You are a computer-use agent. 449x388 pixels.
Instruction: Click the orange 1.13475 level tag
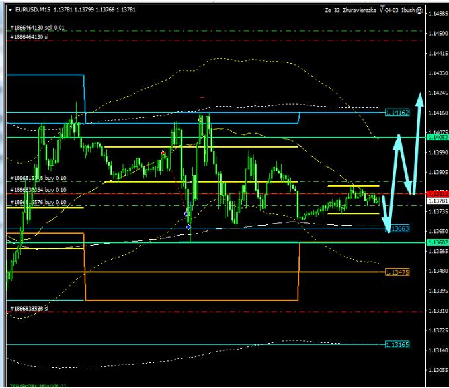pos(397,272)
